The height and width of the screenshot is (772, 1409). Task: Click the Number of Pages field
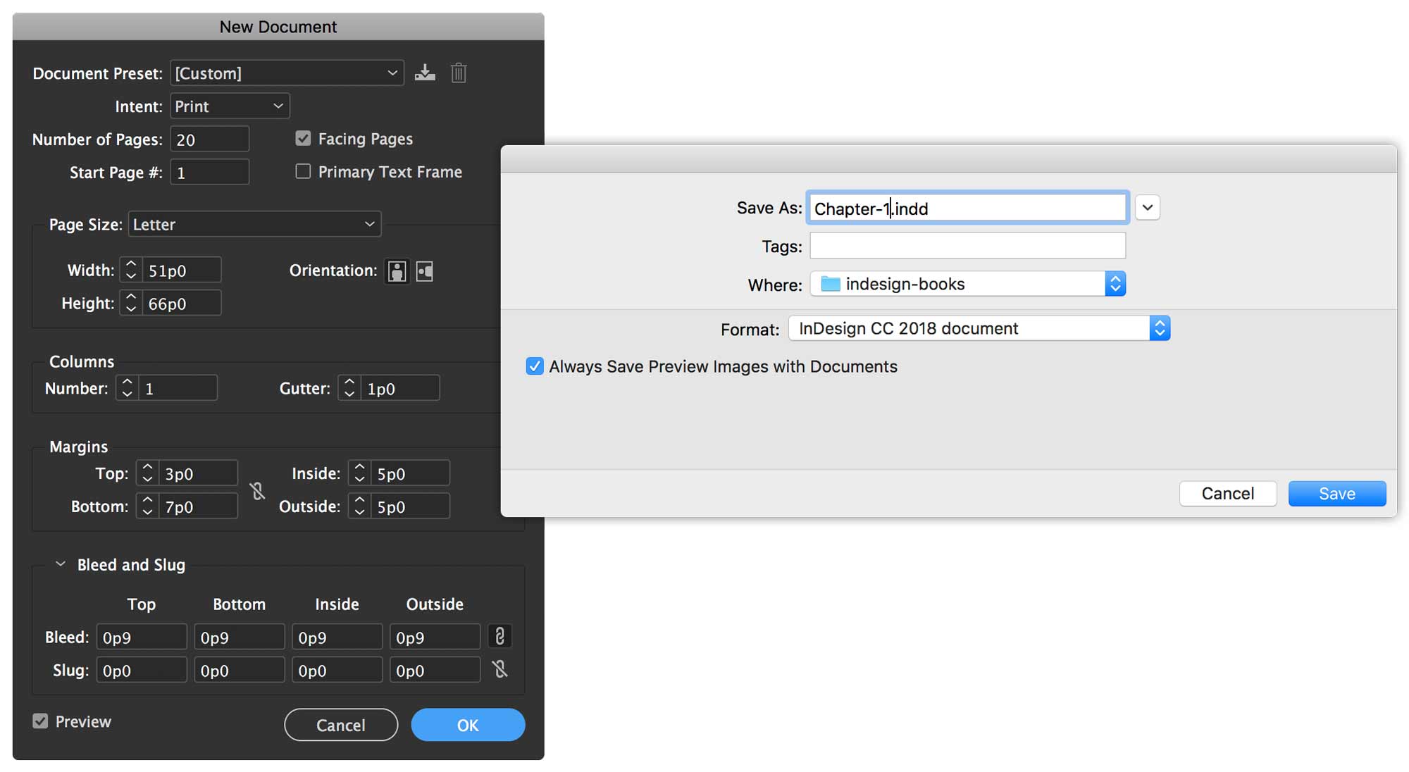209,139
